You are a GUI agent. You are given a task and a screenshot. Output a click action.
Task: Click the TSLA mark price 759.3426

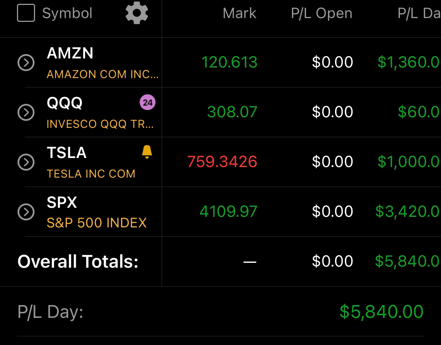pyautogui.click(x=222, y=162)
